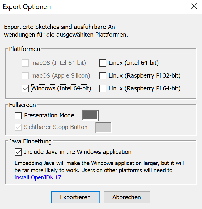The image size is (202, 209).
Task: Enable the Linux (Intel 64-bit) platform checkbox
Action: click(103, 63)
